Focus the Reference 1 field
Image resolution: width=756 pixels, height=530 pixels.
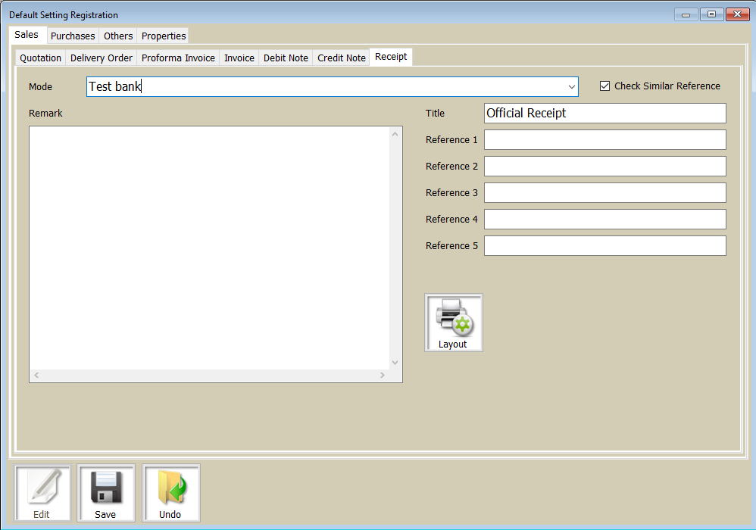(605, 140)
